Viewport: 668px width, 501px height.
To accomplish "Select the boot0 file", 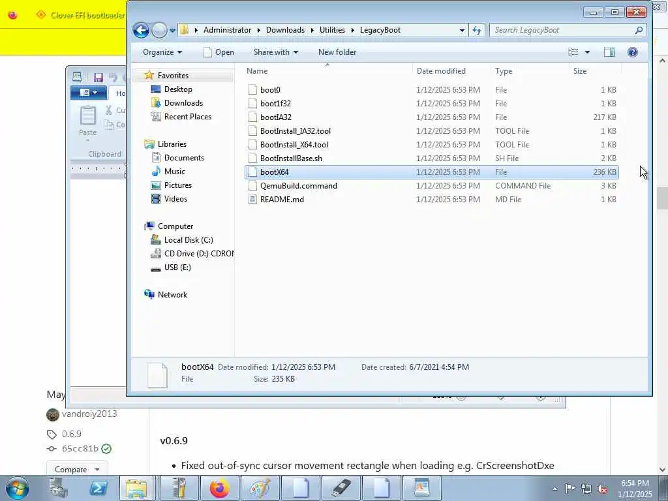I will 431,90.
